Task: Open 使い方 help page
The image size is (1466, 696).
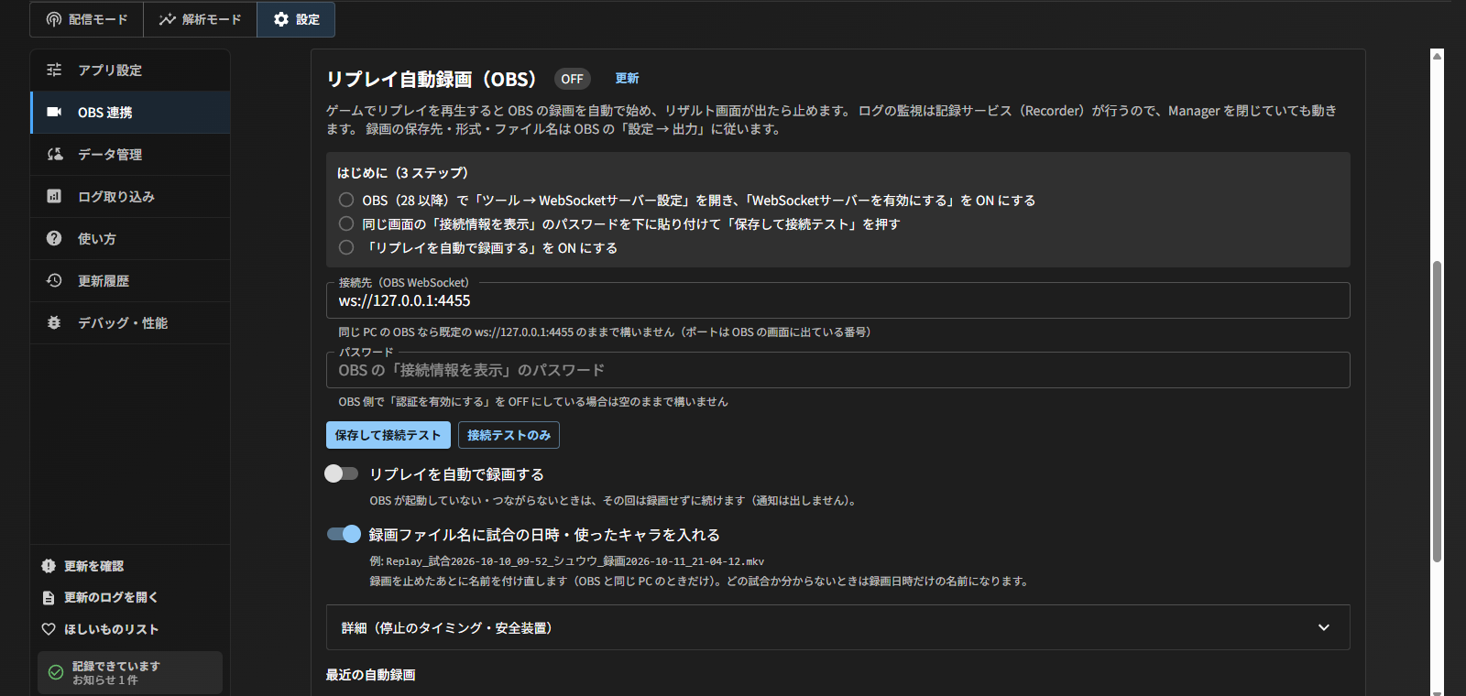Action: point(130,238)
